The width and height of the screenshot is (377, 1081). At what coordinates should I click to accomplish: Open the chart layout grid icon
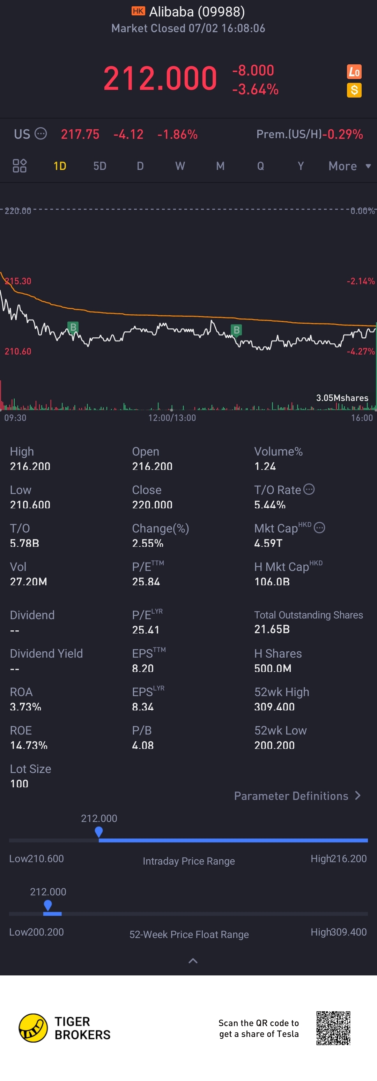[x=19, y=166]
